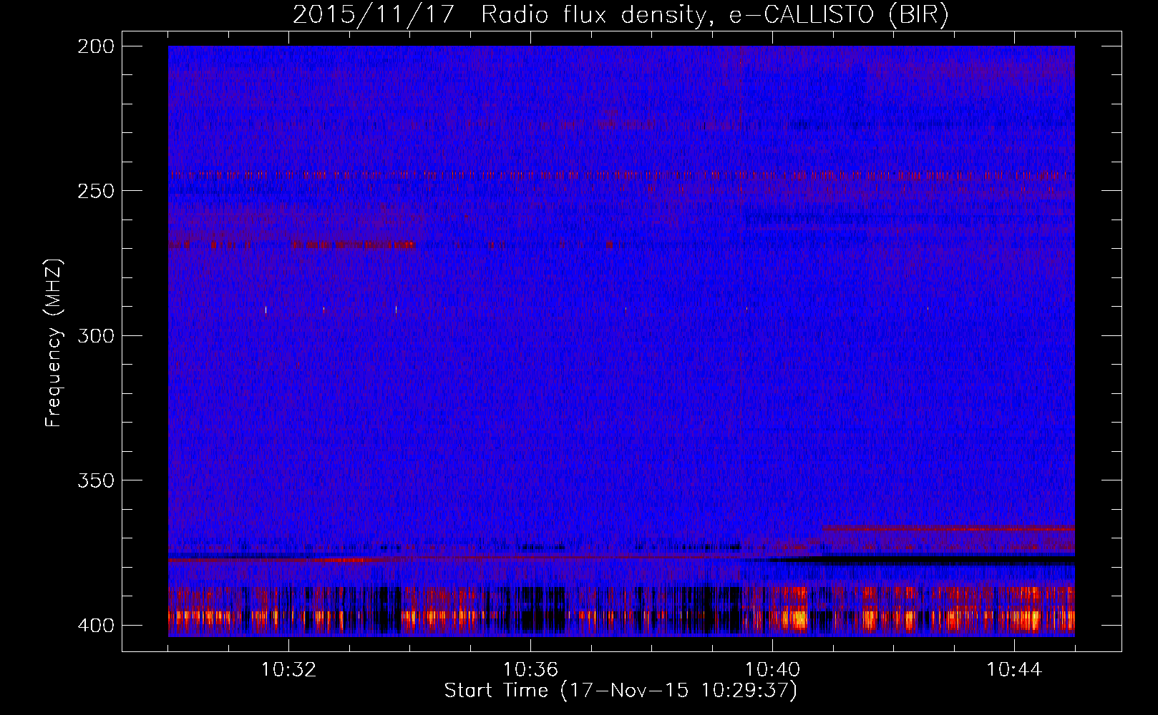Image resolution: width=1158 pixels, height=715 pixels.
Task: Click the 400 frequency tick label
Action: coord(96,625)
